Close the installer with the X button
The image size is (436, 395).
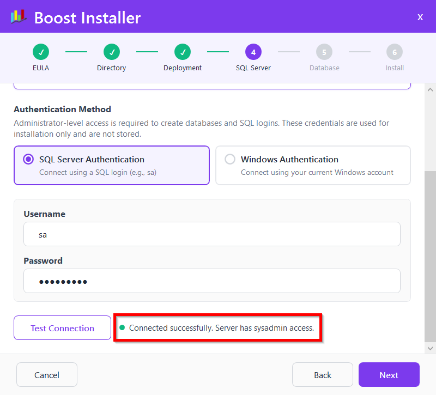coord(420,17)
